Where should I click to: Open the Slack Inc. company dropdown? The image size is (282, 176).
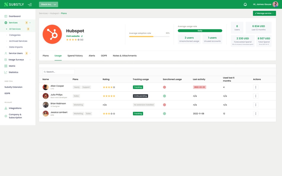tap(49, 4)
